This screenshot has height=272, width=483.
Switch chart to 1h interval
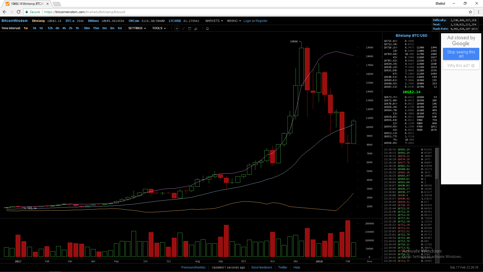(x=77, y=28)
